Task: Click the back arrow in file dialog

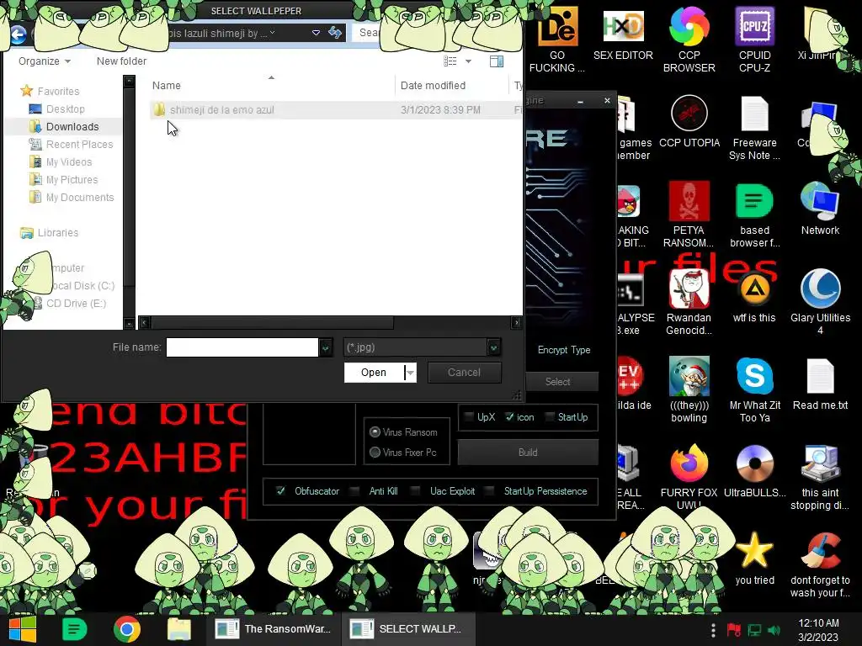Action: tap(18, 34)
